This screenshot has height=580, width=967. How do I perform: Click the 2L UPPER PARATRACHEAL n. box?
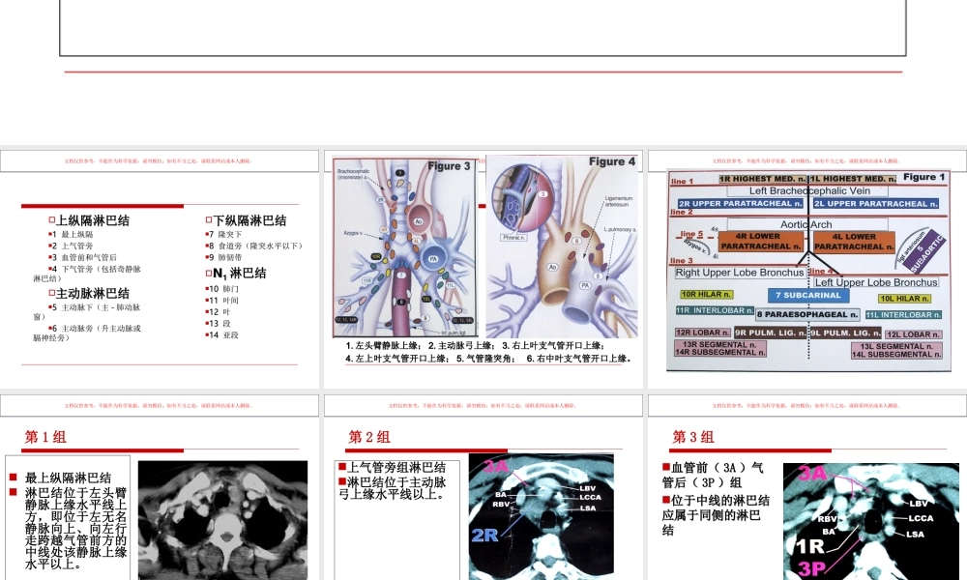876,203
